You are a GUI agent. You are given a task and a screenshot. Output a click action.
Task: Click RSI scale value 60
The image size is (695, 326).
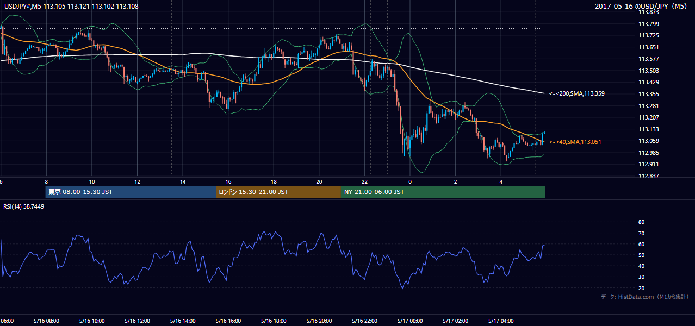(641, 244)
